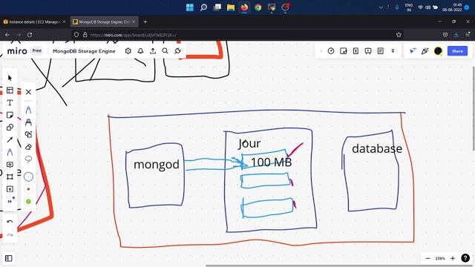This screenshot has width=475, height=267.
Task: Open the Upload tool
Action: [10, 189]
